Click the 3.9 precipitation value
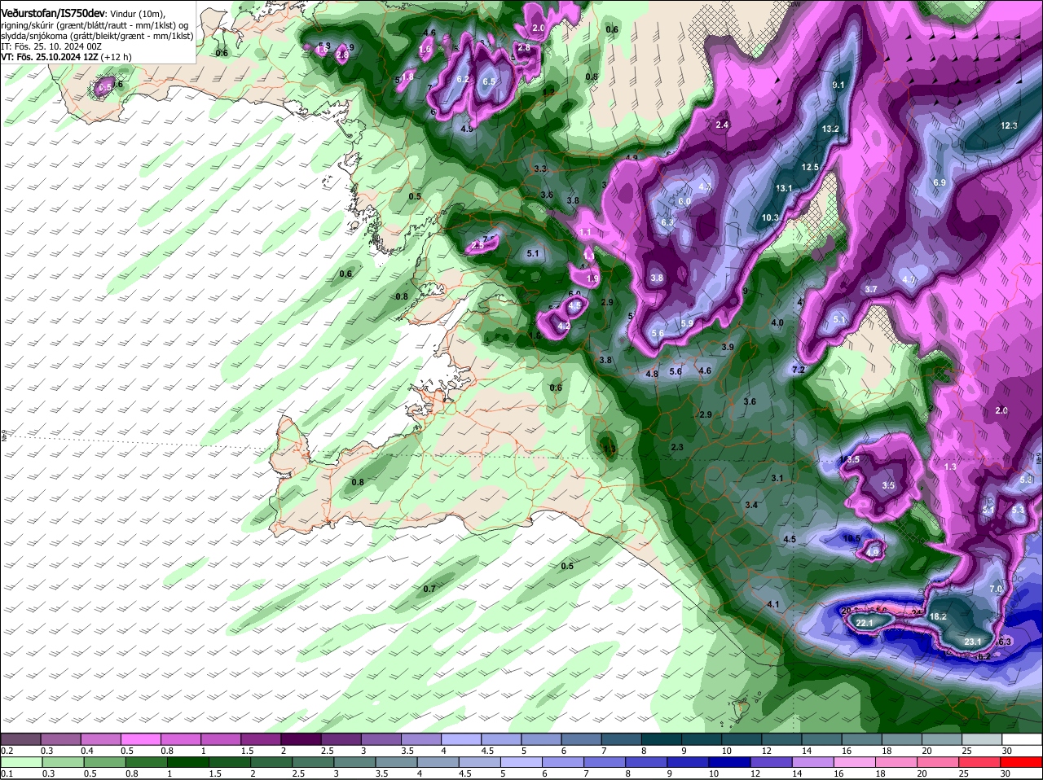The width and height of the screenshot is (1043, 780). (728, 347)
